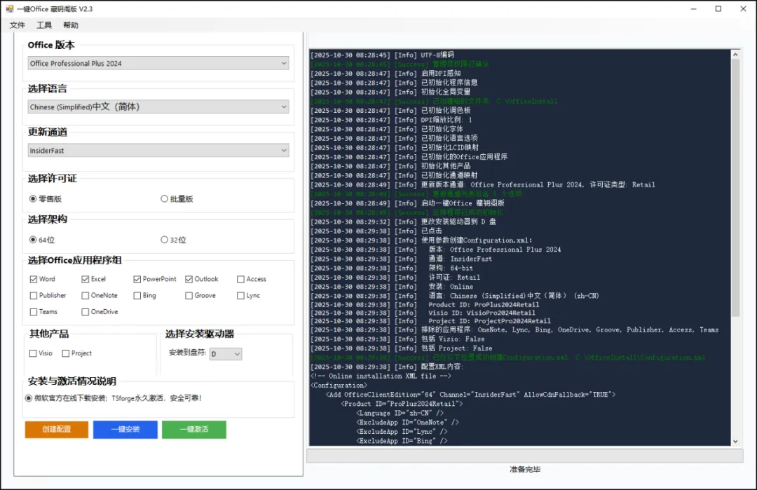Image resolution: width=757 pixels, height=490 pixels.
Task: Enable the Publisher checkbox
Action: tap(34, 295)
